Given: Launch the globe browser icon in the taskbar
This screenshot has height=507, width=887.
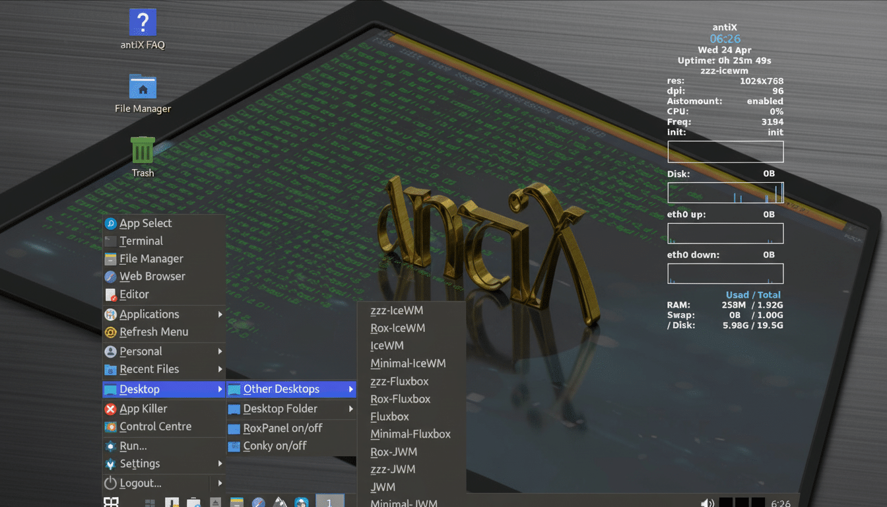Looking at the screenshot, I should tap(258, 502).
